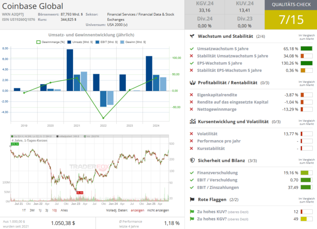Viewport: 317px width, 229px height.
Task: Click green checkmark beside EPS-Wachstum 5 Jahre
Action: pos(192,63)
